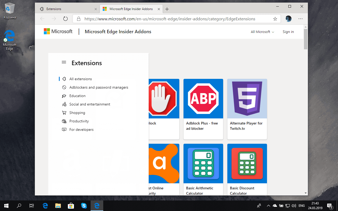Open the Microsoft Edge Insider Addons header link

tap(118, 32)
